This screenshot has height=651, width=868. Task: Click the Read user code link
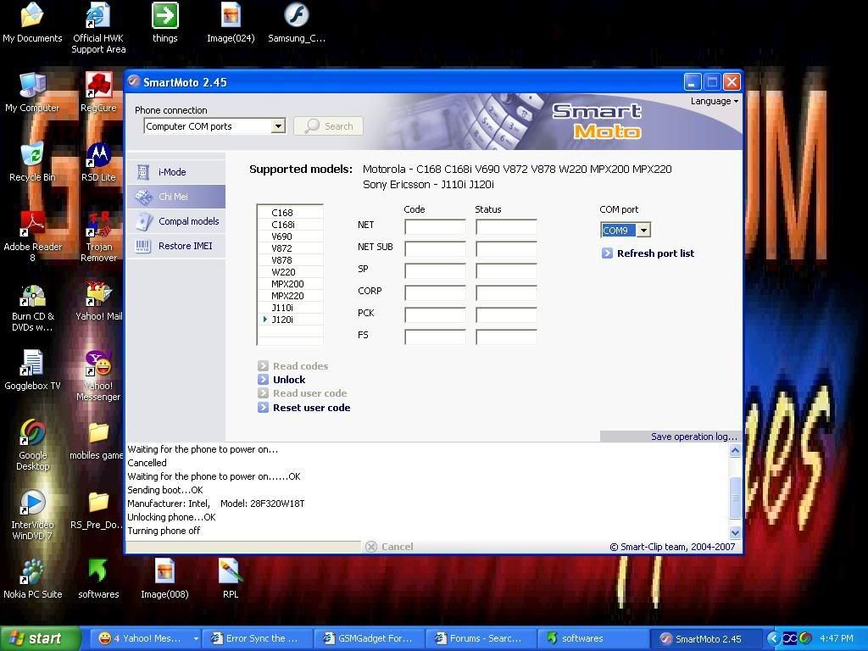point(310,393)
